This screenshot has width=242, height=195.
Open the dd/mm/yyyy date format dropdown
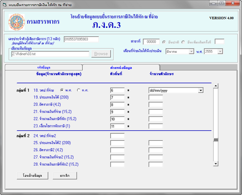coord(201,90)
